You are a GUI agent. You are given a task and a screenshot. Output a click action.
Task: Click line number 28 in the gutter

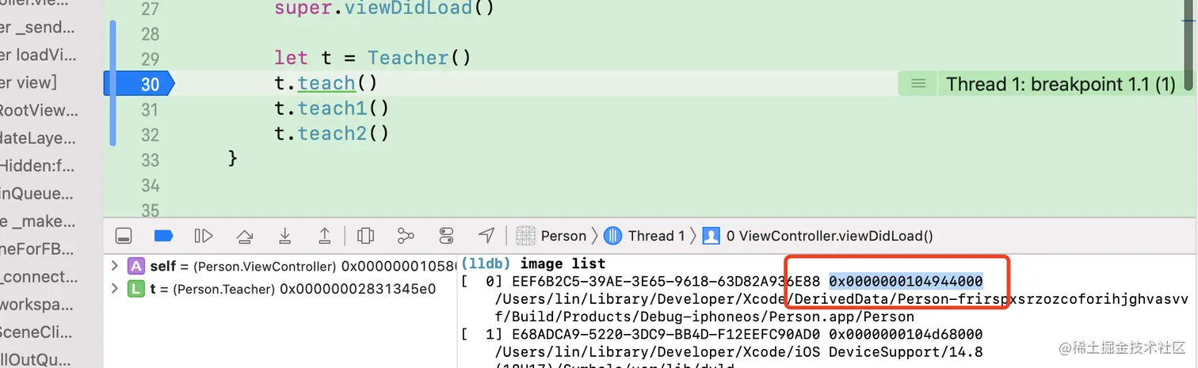150,34
